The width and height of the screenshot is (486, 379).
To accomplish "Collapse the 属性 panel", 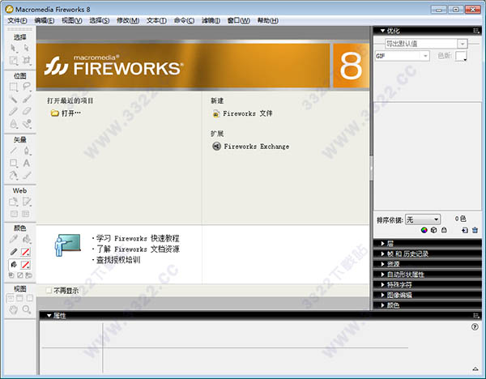I will 49,316.
